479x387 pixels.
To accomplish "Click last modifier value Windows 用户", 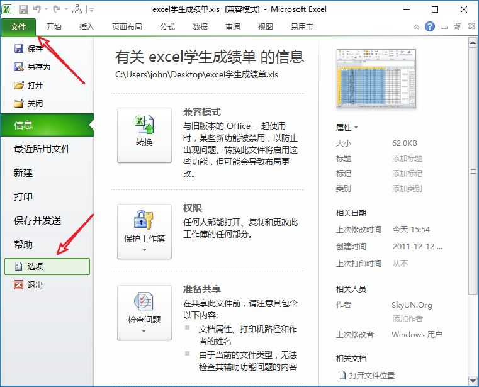I will click(x=417, y=335).
